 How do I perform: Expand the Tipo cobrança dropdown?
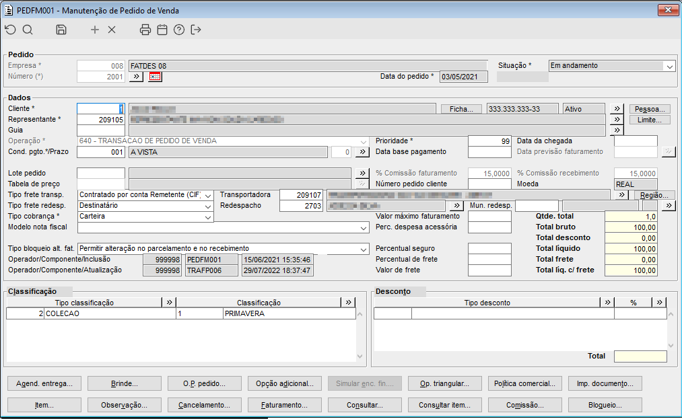pyautogui.click(x=207, y=217)
